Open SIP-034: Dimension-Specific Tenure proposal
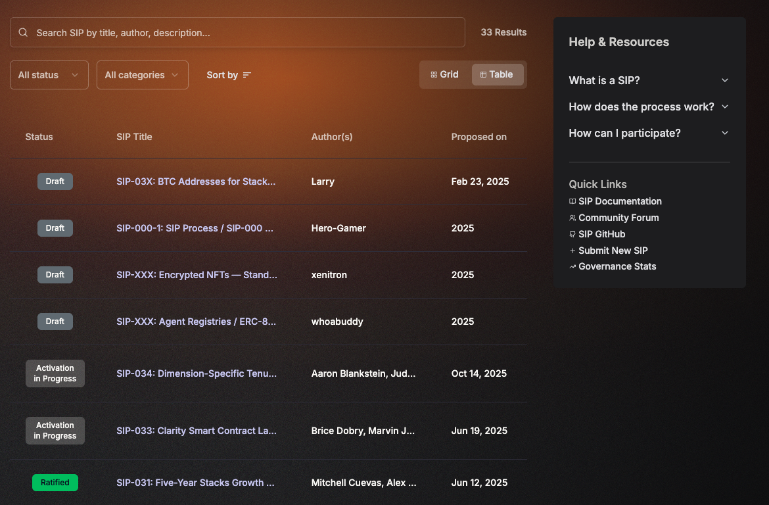769x505 pixels. (x=197, y=373)
